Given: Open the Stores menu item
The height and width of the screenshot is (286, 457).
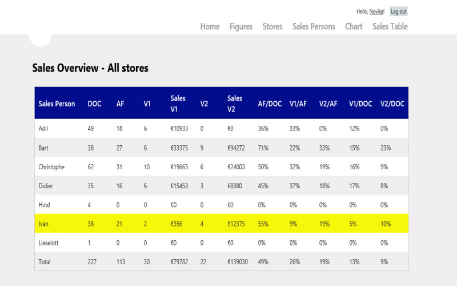Looking at the screenshot, I should click(272, 26).
